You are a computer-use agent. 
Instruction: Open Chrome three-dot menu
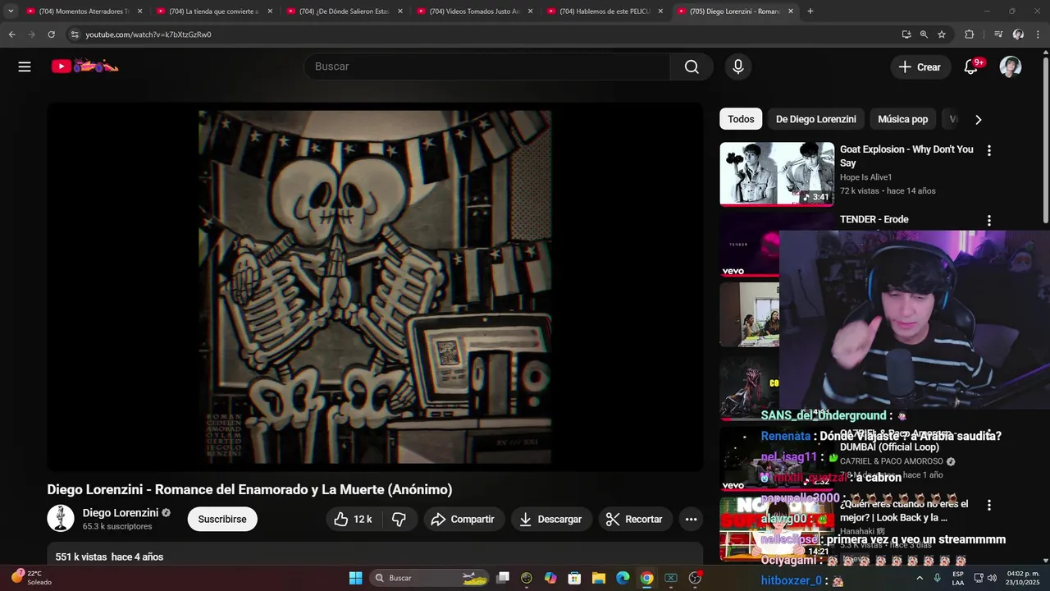tap(1039, 34)
